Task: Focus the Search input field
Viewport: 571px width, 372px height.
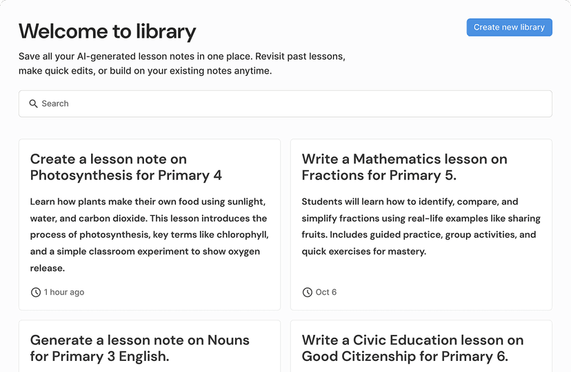Action: tap(290, 104)
